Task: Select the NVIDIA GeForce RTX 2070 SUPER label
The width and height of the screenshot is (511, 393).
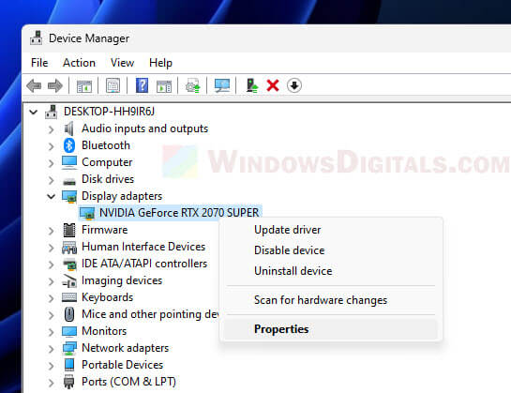Action: tap(179, 213)
